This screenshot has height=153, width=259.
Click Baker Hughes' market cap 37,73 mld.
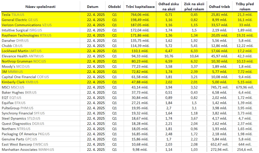pos(140,93)
